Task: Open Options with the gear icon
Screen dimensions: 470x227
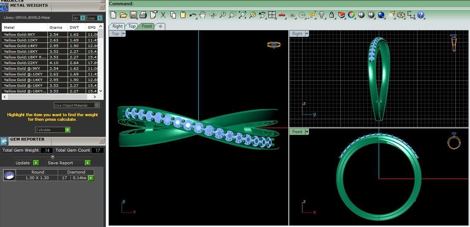Action: click(x=401, y=15)
